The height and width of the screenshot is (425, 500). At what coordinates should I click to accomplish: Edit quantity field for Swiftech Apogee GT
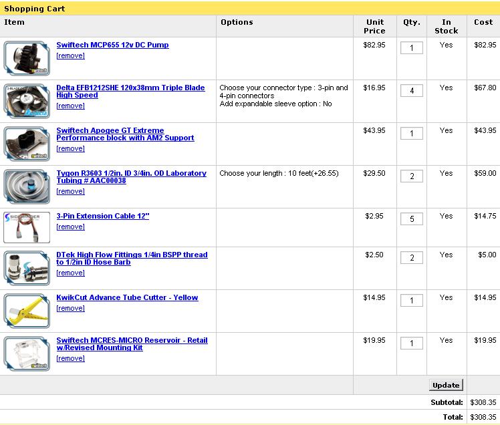point(412,133)
